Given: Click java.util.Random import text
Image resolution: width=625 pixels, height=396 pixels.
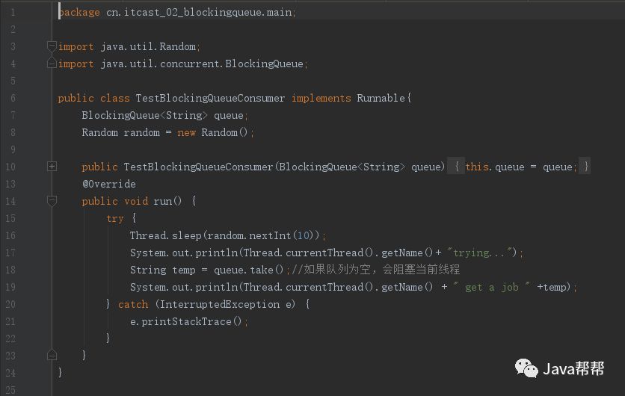Looking at the screenshot, I should pyautogui.click(x=148, y=46).
